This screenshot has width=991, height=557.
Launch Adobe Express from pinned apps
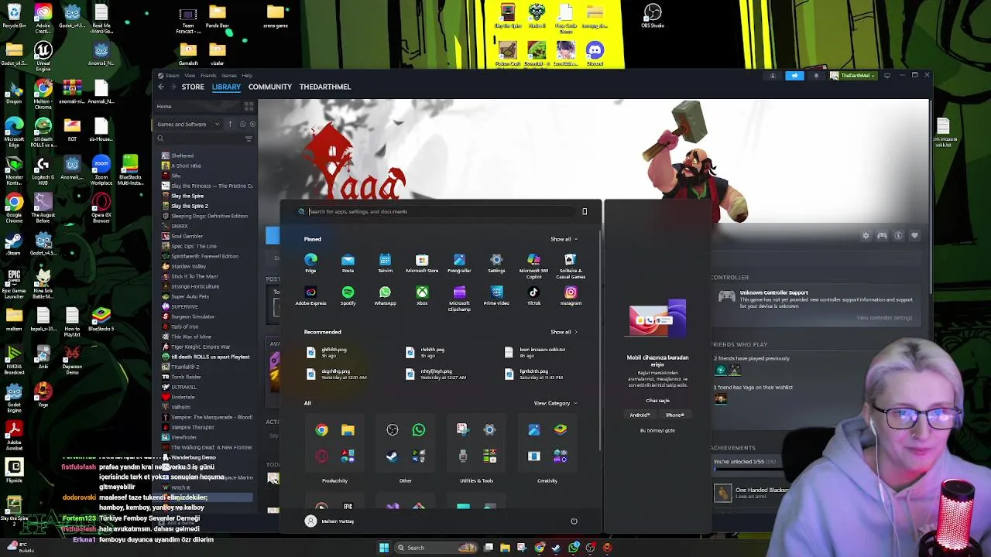[310, 296]
